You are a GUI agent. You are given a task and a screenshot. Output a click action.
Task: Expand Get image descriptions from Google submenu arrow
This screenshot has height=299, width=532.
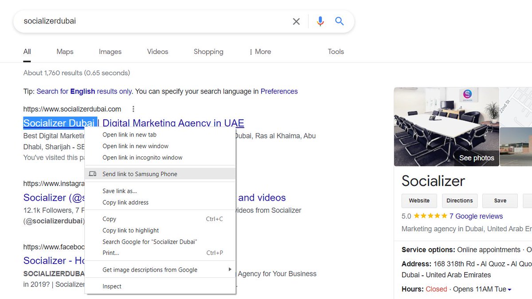[x=230, y=269]
